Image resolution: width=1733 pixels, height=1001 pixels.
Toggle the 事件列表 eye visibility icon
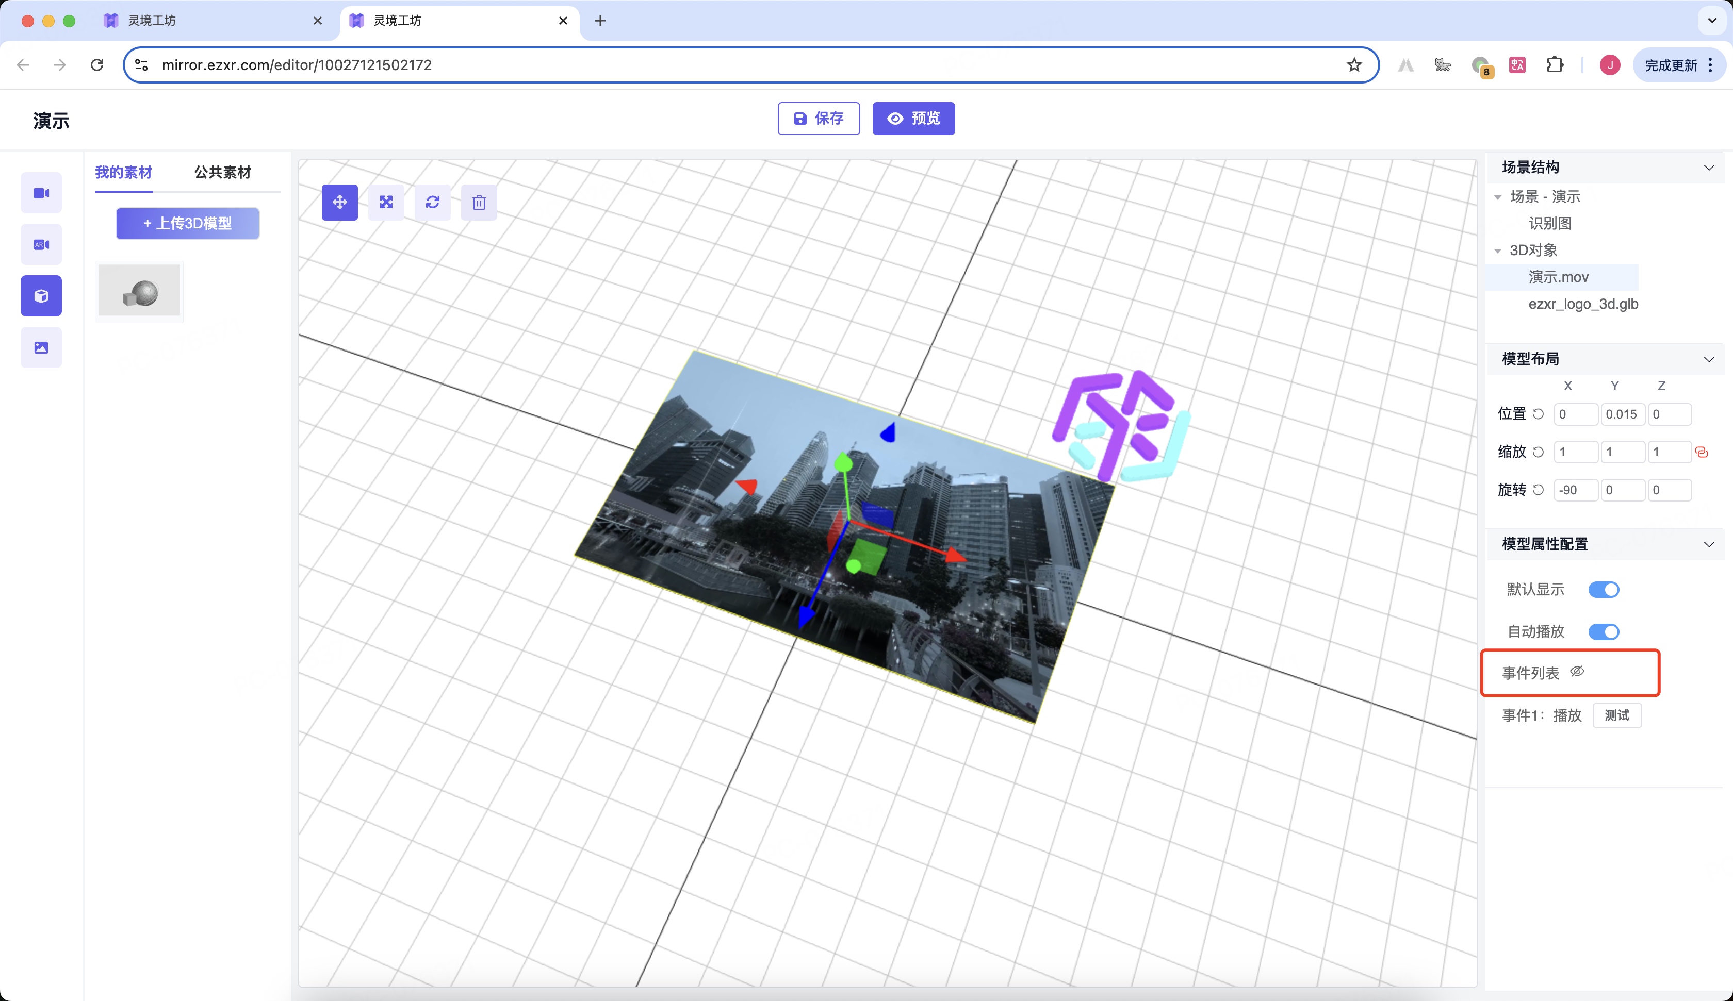[1578, 672]
